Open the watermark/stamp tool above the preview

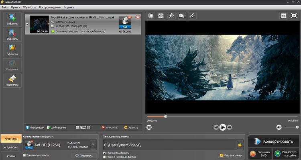coord(161,16)
